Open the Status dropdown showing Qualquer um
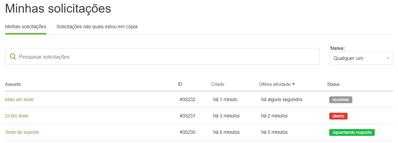This screenshot has width=398, height=143. [x=362, y=58]
